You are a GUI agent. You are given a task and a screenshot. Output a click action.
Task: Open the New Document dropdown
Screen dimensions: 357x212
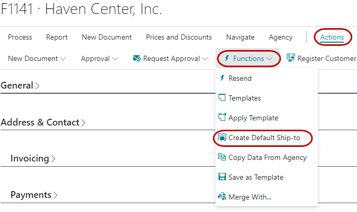click(x=37, y=58)
